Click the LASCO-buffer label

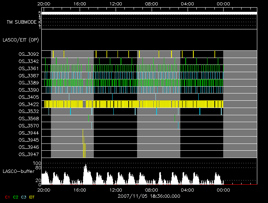(19, 171)
